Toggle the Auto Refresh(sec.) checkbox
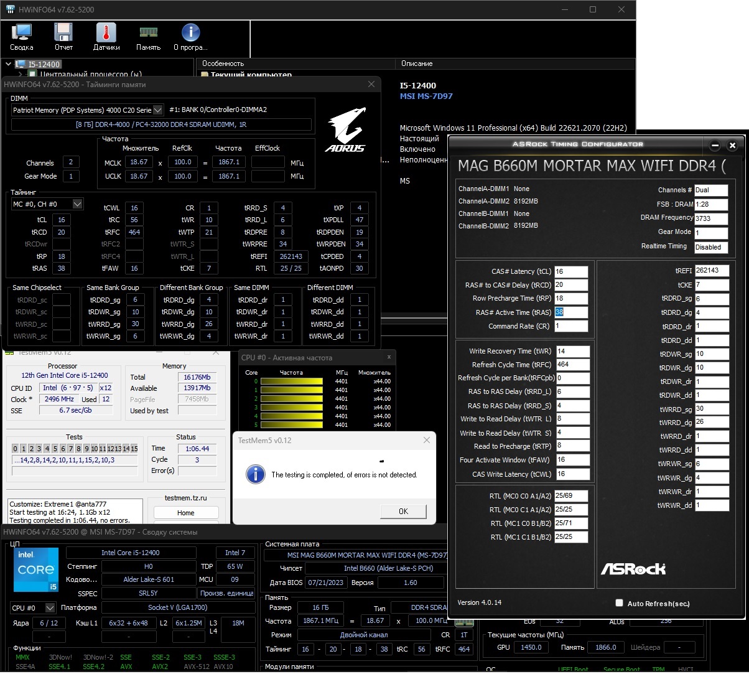This screenshot has width=749, height=674. tap(619, 602)
